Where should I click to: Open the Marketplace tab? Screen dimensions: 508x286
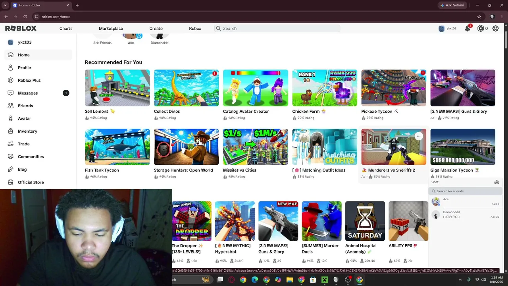coord(111,29)
